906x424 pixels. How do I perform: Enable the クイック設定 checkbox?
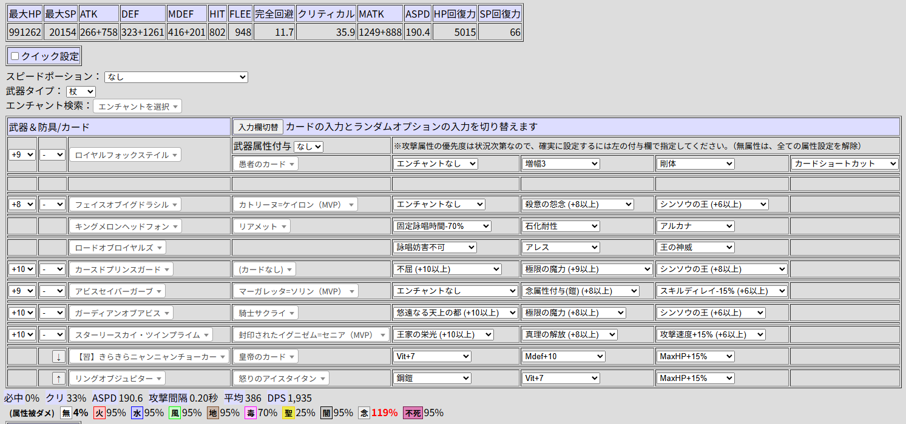pos(15,56)
